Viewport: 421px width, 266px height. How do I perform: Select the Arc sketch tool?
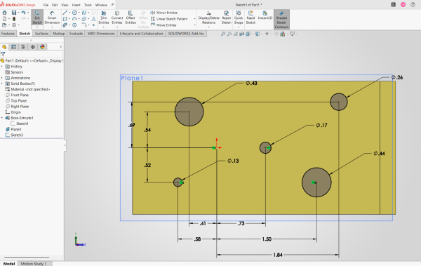coord(74,19)
